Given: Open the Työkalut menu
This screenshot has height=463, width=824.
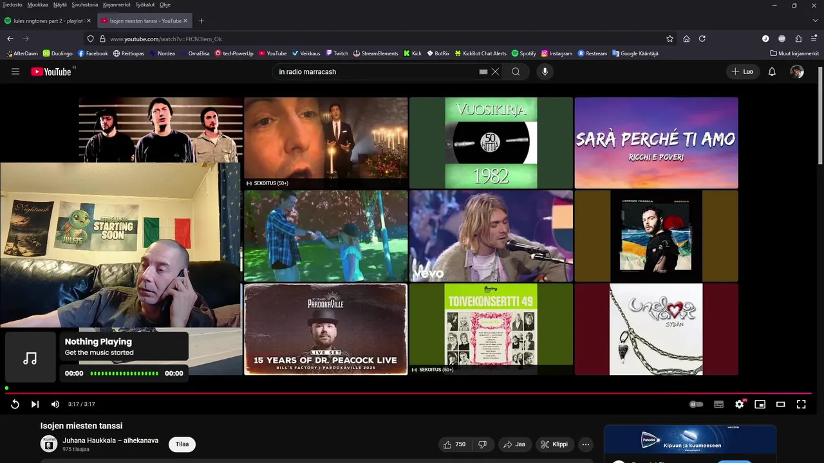Looking at the screenshot, I should tap(145, 5).
